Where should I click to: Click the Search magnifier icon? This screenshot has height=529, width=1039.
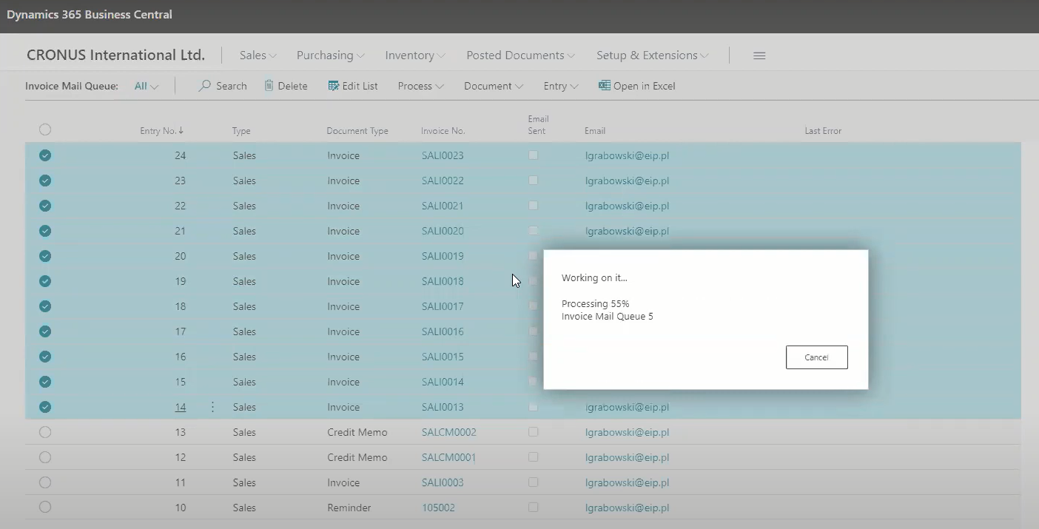(205, 86)
